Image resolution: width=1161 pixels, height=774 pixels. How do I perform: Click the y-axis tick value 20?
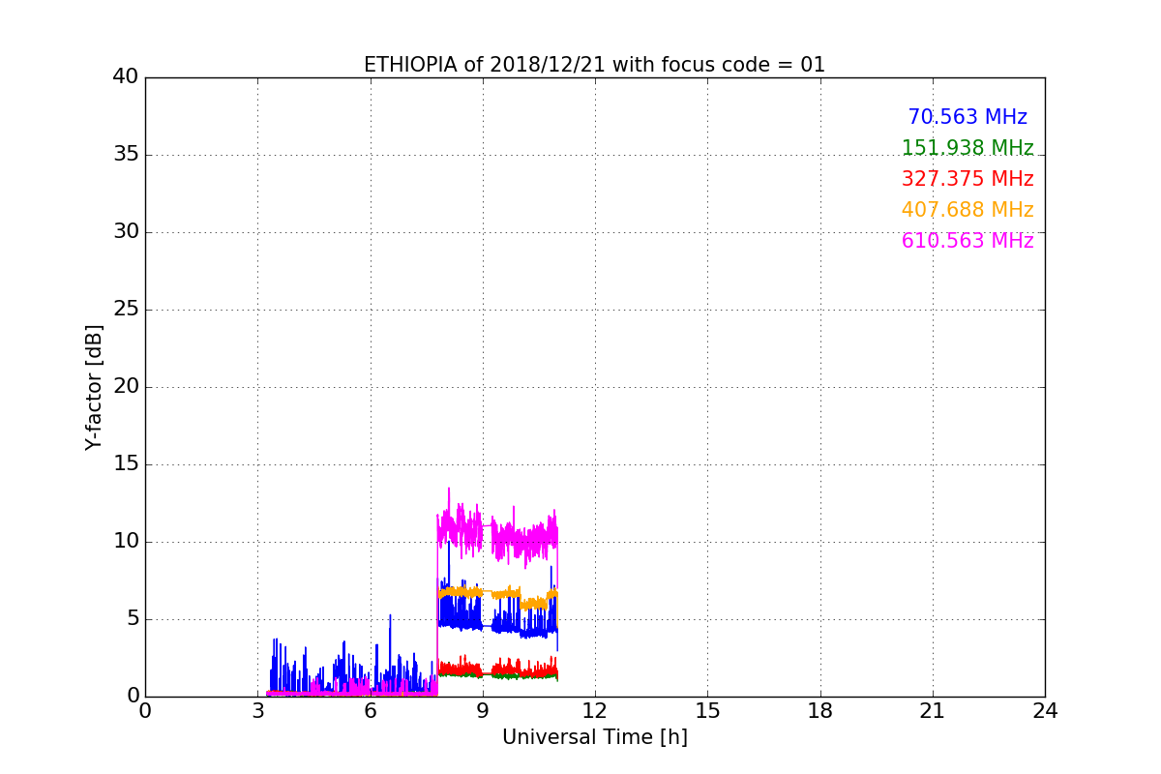pyautogui.click(x=126, y=387)
